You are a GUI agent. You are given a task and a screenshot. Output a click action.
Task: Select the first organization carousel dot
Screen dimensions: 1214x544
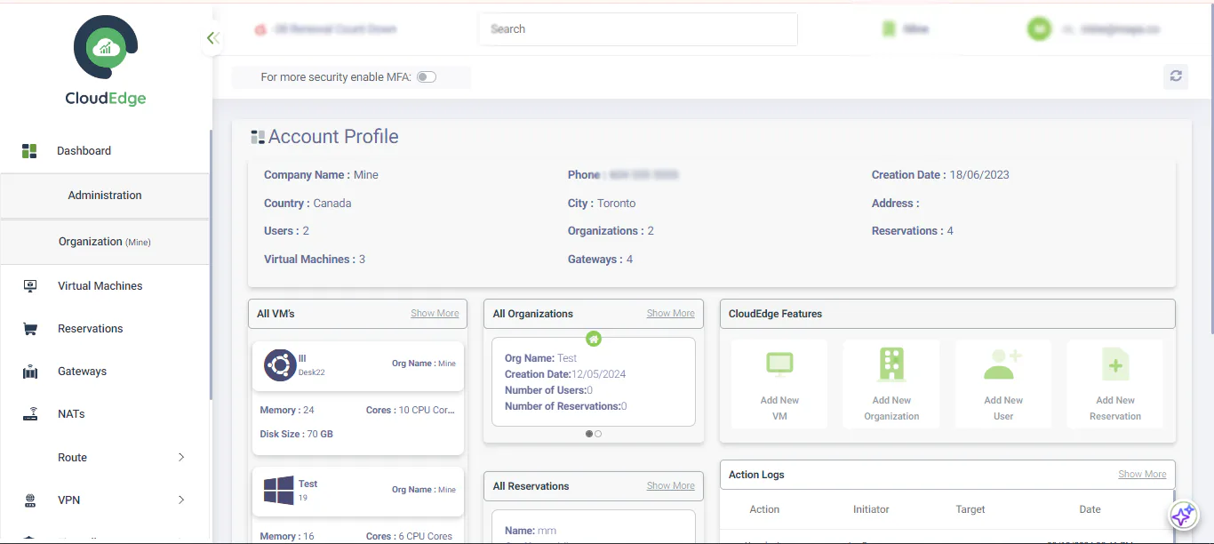coord(589,434)
